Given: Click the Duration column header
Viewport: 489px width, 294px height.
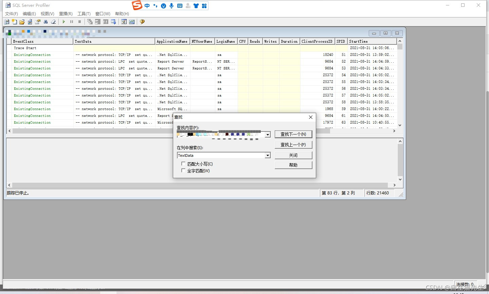Looking at the screenshot, I should click(x=290, y=41).
